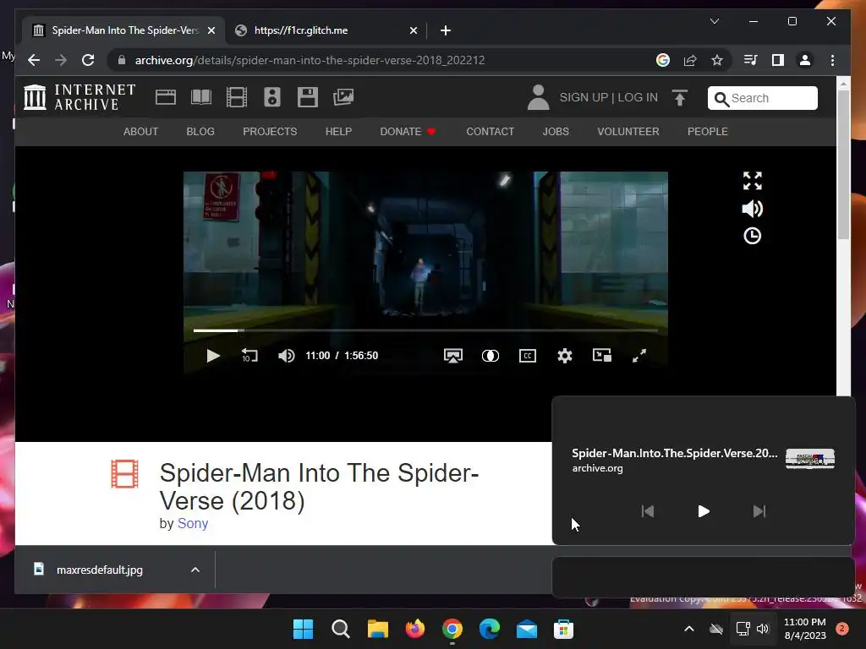
Task: Select the Spider-Man Into The Spider-Verse tab
Action: (125, 30)
